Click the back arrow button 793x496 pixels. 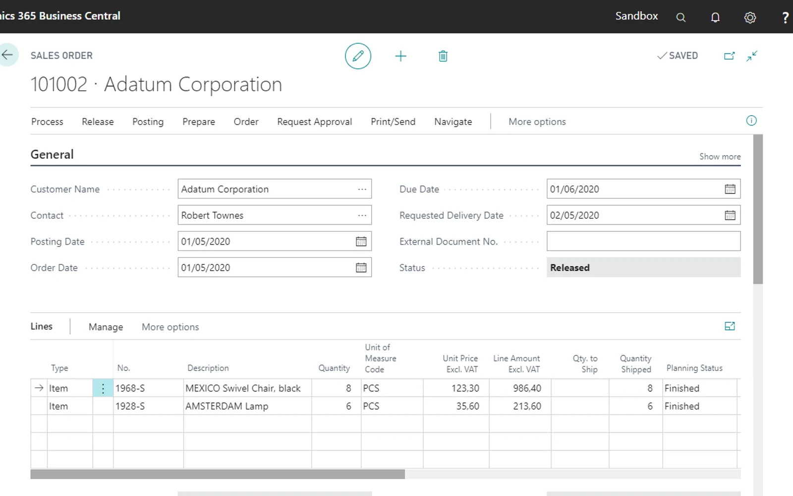tap(7, 55)
